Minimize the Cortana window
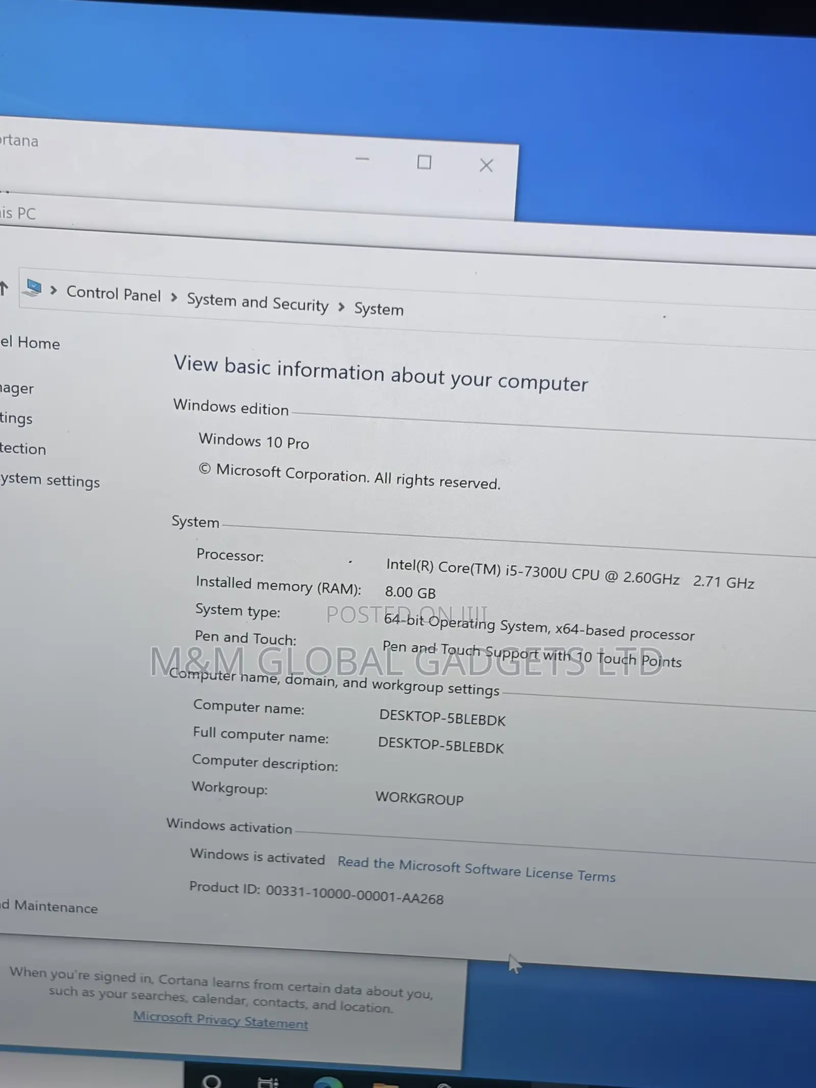This screenshot has height=1088, width=816. [362, 159]
